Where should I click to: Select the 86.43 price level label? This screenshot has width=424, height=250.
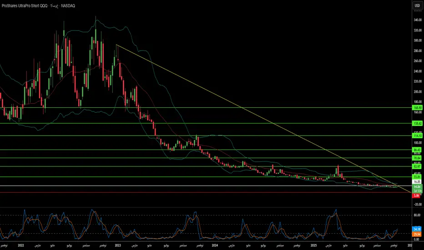coord(417,150)
